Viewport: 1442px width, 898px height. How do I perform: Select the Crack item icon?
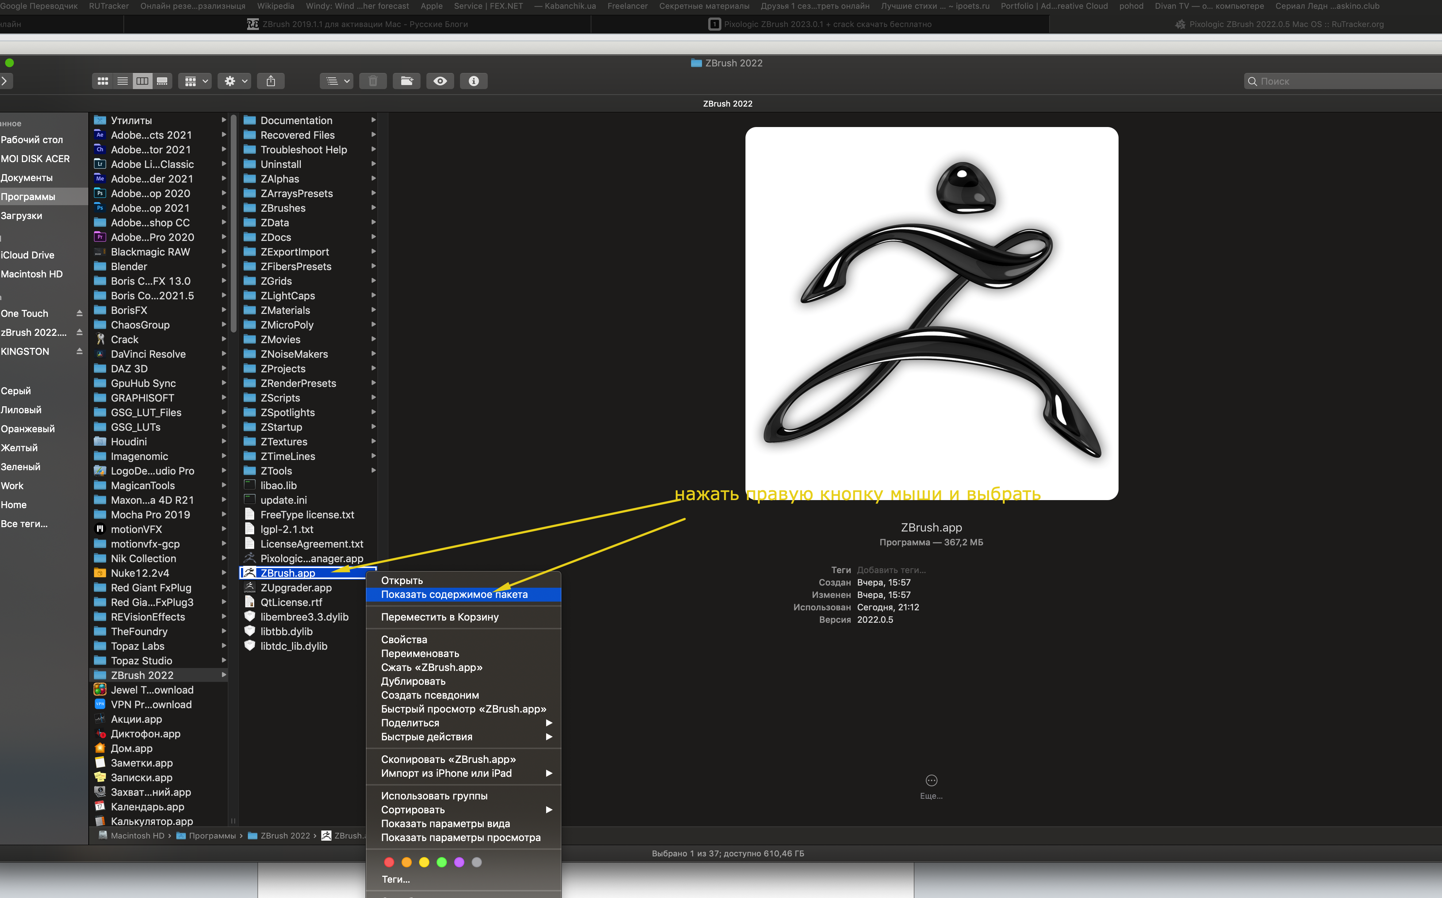pyautogui.click(x=100, y=339)
